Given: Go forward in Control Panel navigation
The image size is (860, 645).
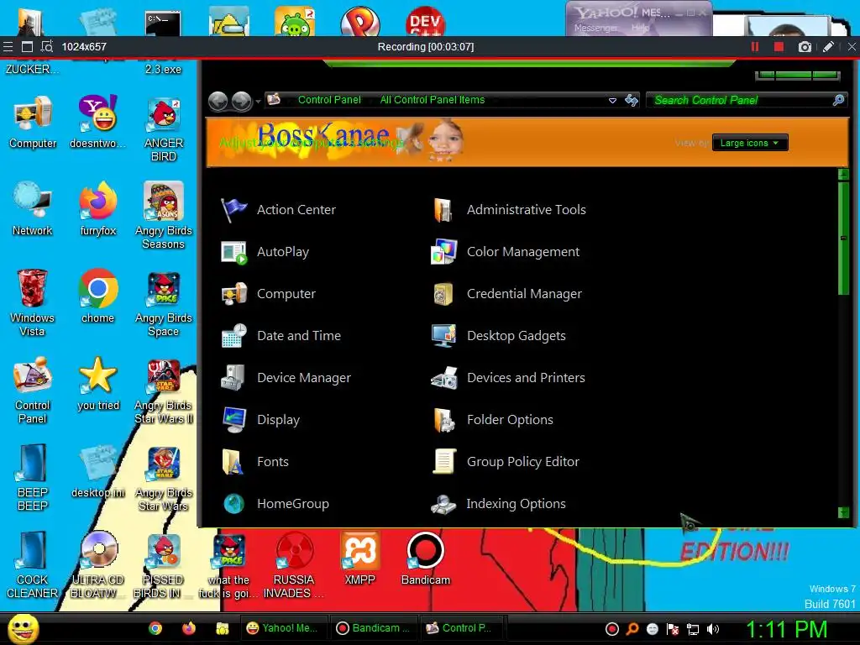Looking at the screenshot, I should click(x=241, y=101).
